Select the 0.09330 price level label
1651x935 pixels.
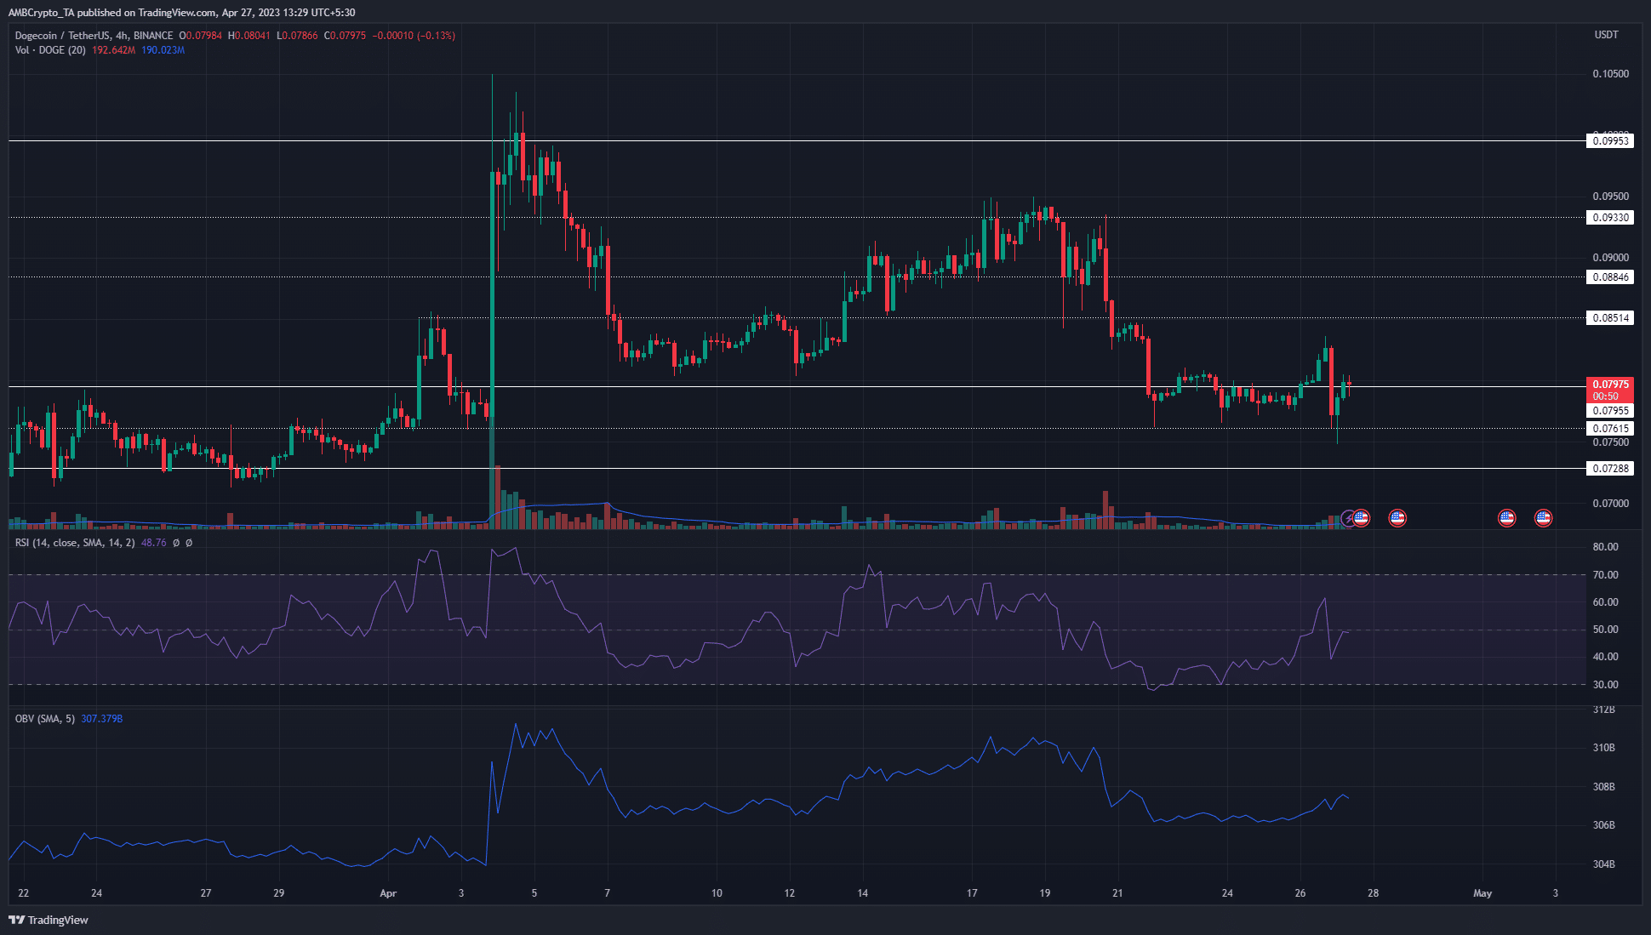1610,218
